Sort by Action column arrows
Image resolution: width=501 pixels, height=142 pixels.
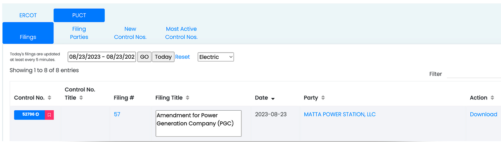click(492, 98)
